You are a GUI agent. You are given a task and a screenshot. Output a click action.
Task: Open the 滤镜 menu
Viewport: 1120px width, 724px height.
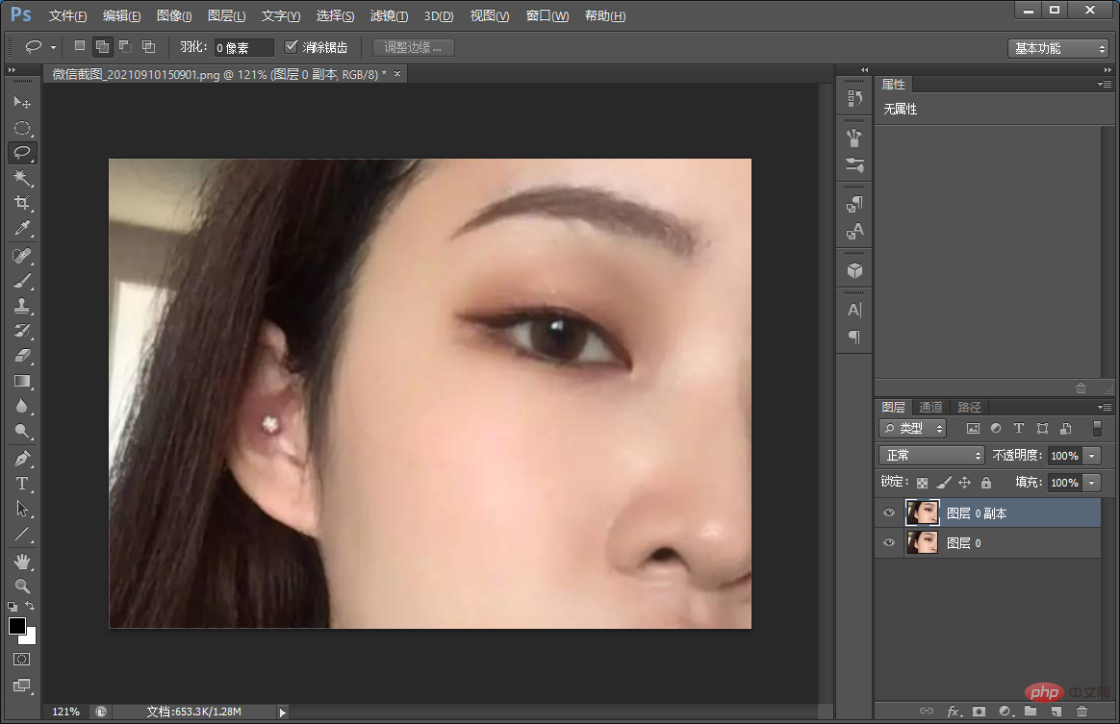click(x=389, y=15)
